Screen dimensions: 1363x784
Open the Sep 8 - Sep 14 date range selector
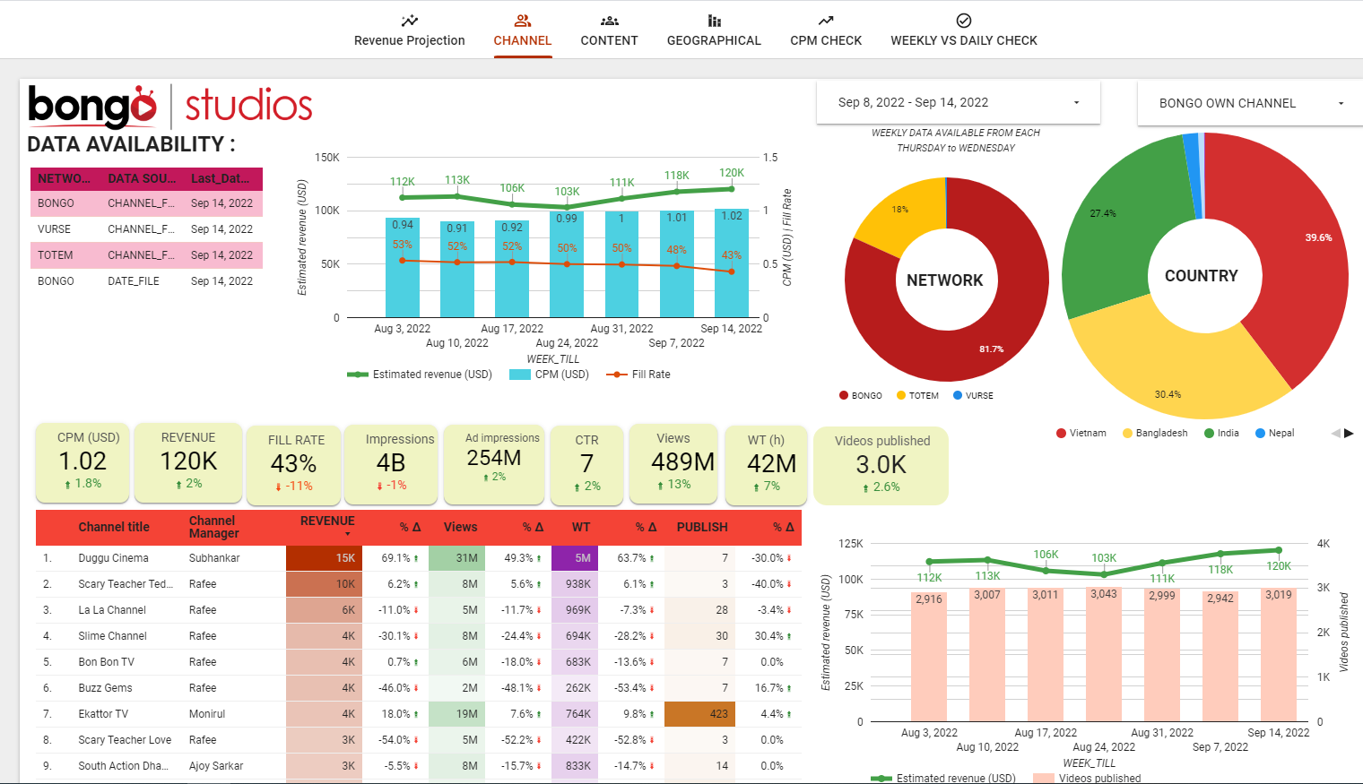(957, 102)
